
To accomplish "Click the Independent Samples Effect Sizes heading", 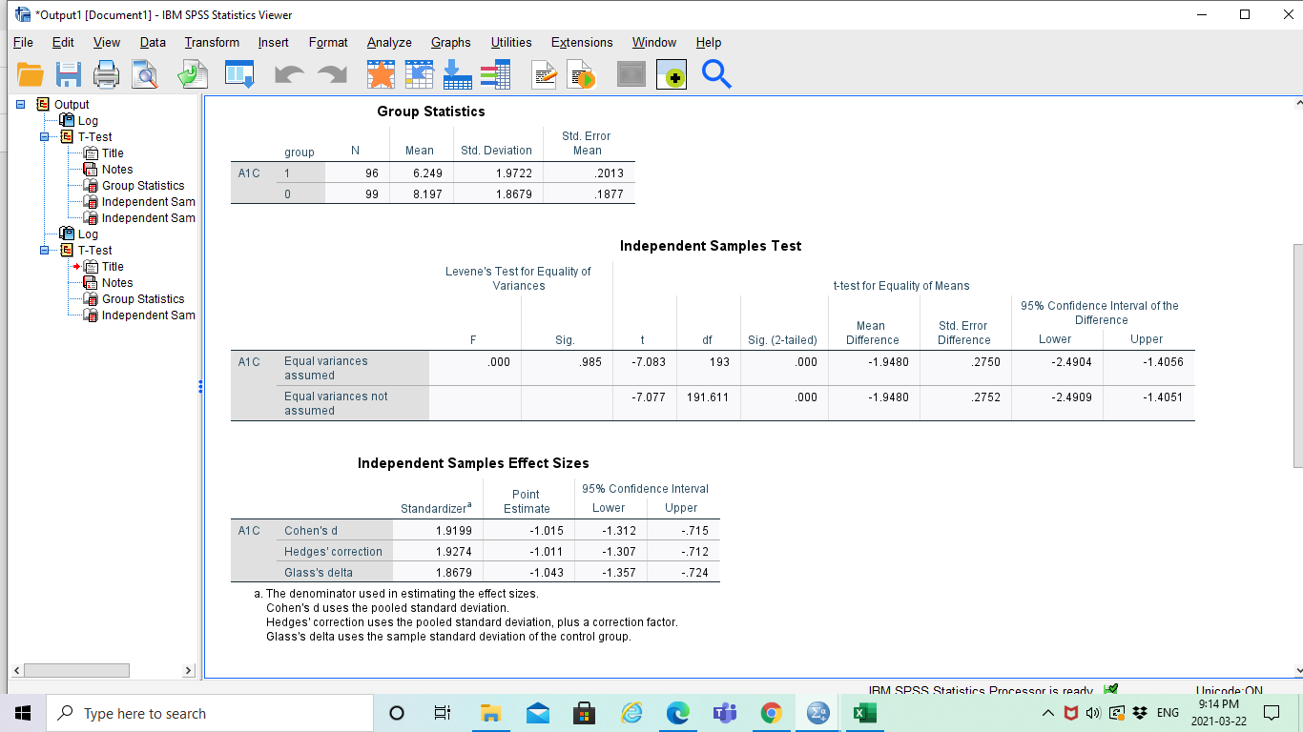I will (x=473, y=463).
